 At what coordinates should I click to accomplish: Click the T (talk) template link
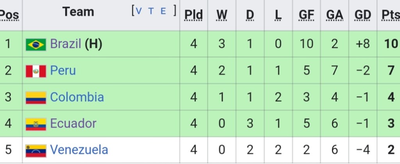tap(151, 11)
